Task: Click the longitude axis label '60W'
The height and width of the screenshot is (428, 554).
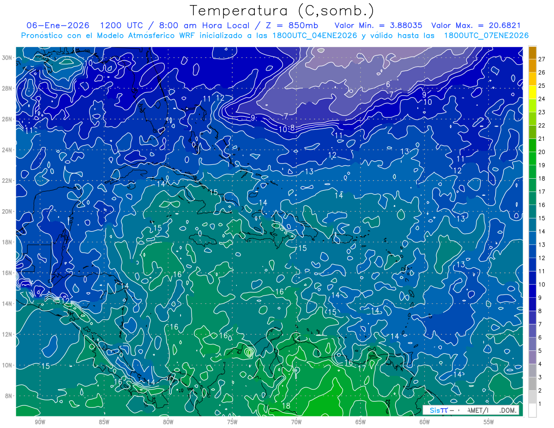Action: click(425, 422)
